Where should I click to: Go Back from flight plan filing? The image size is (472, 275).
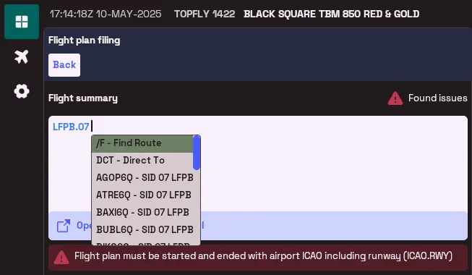coord(64,65)
